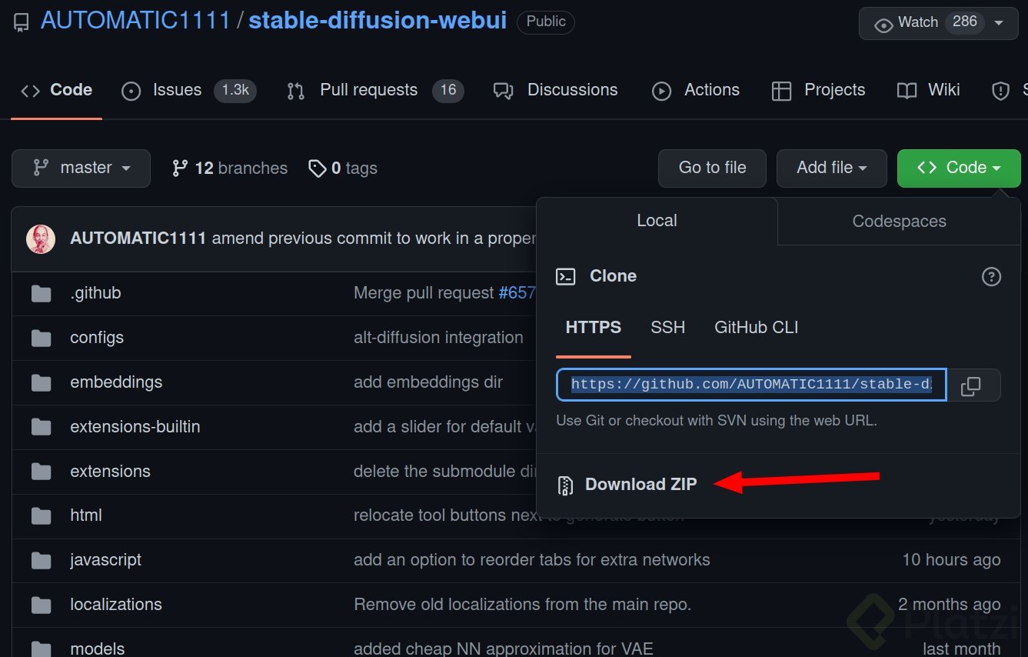Select the SSH clone option
Screen dimensions: 1028x657
(667, 328)
